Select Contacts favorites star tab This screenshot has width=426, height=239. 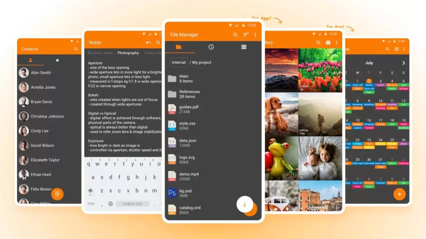point(57,60)
